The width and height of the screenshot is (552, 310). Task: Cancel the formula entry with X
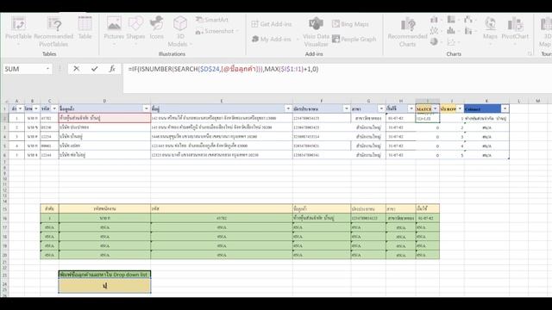76,69
